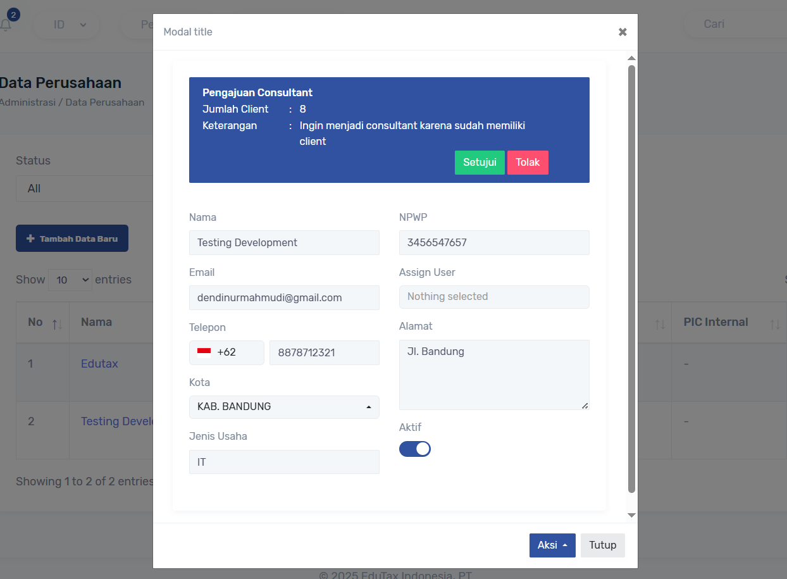
Task: Expand the Aksi dropdown menu
Action: click(x=552, y=545)
